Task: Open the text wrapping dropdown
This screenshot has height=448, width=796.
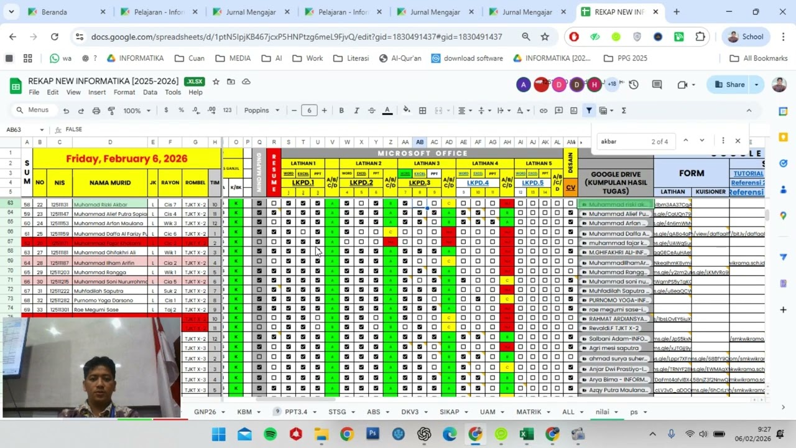Action: (502, 111)
